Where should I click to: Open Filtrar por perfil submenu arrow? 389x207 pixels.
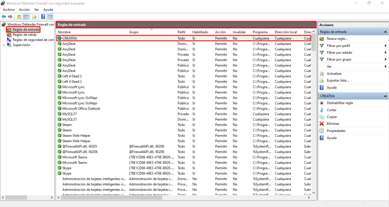(386, 45)
